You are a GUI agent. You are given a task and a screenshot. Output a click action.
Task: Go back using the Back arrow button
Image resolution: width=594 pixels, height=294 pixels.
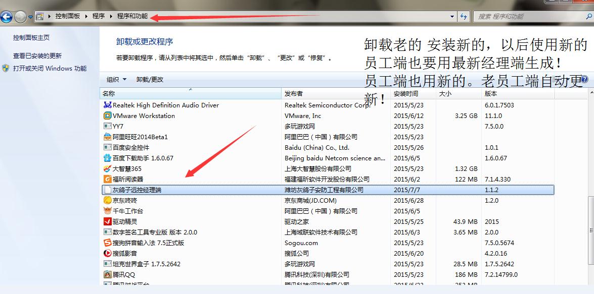point(7,17)
